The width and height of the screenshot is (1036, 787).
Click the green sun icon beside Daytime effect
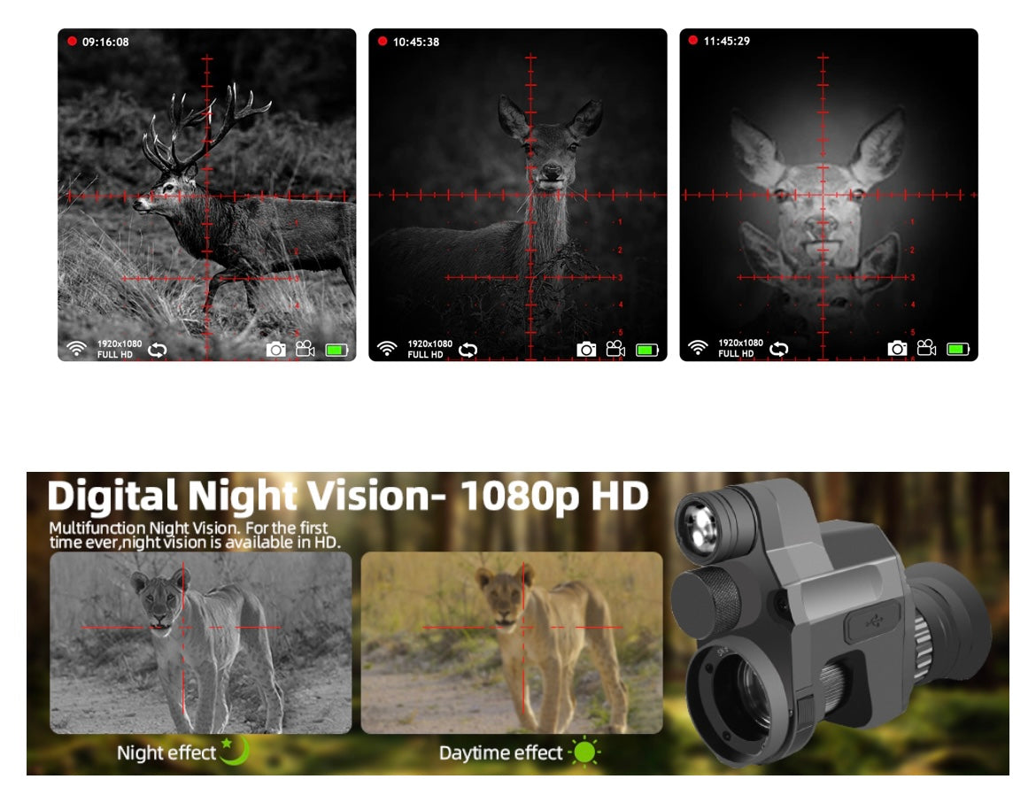pos(584,753)
